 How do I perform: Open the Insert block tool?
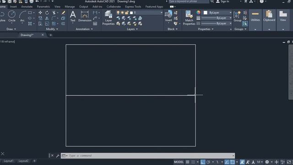pos(168,16)
